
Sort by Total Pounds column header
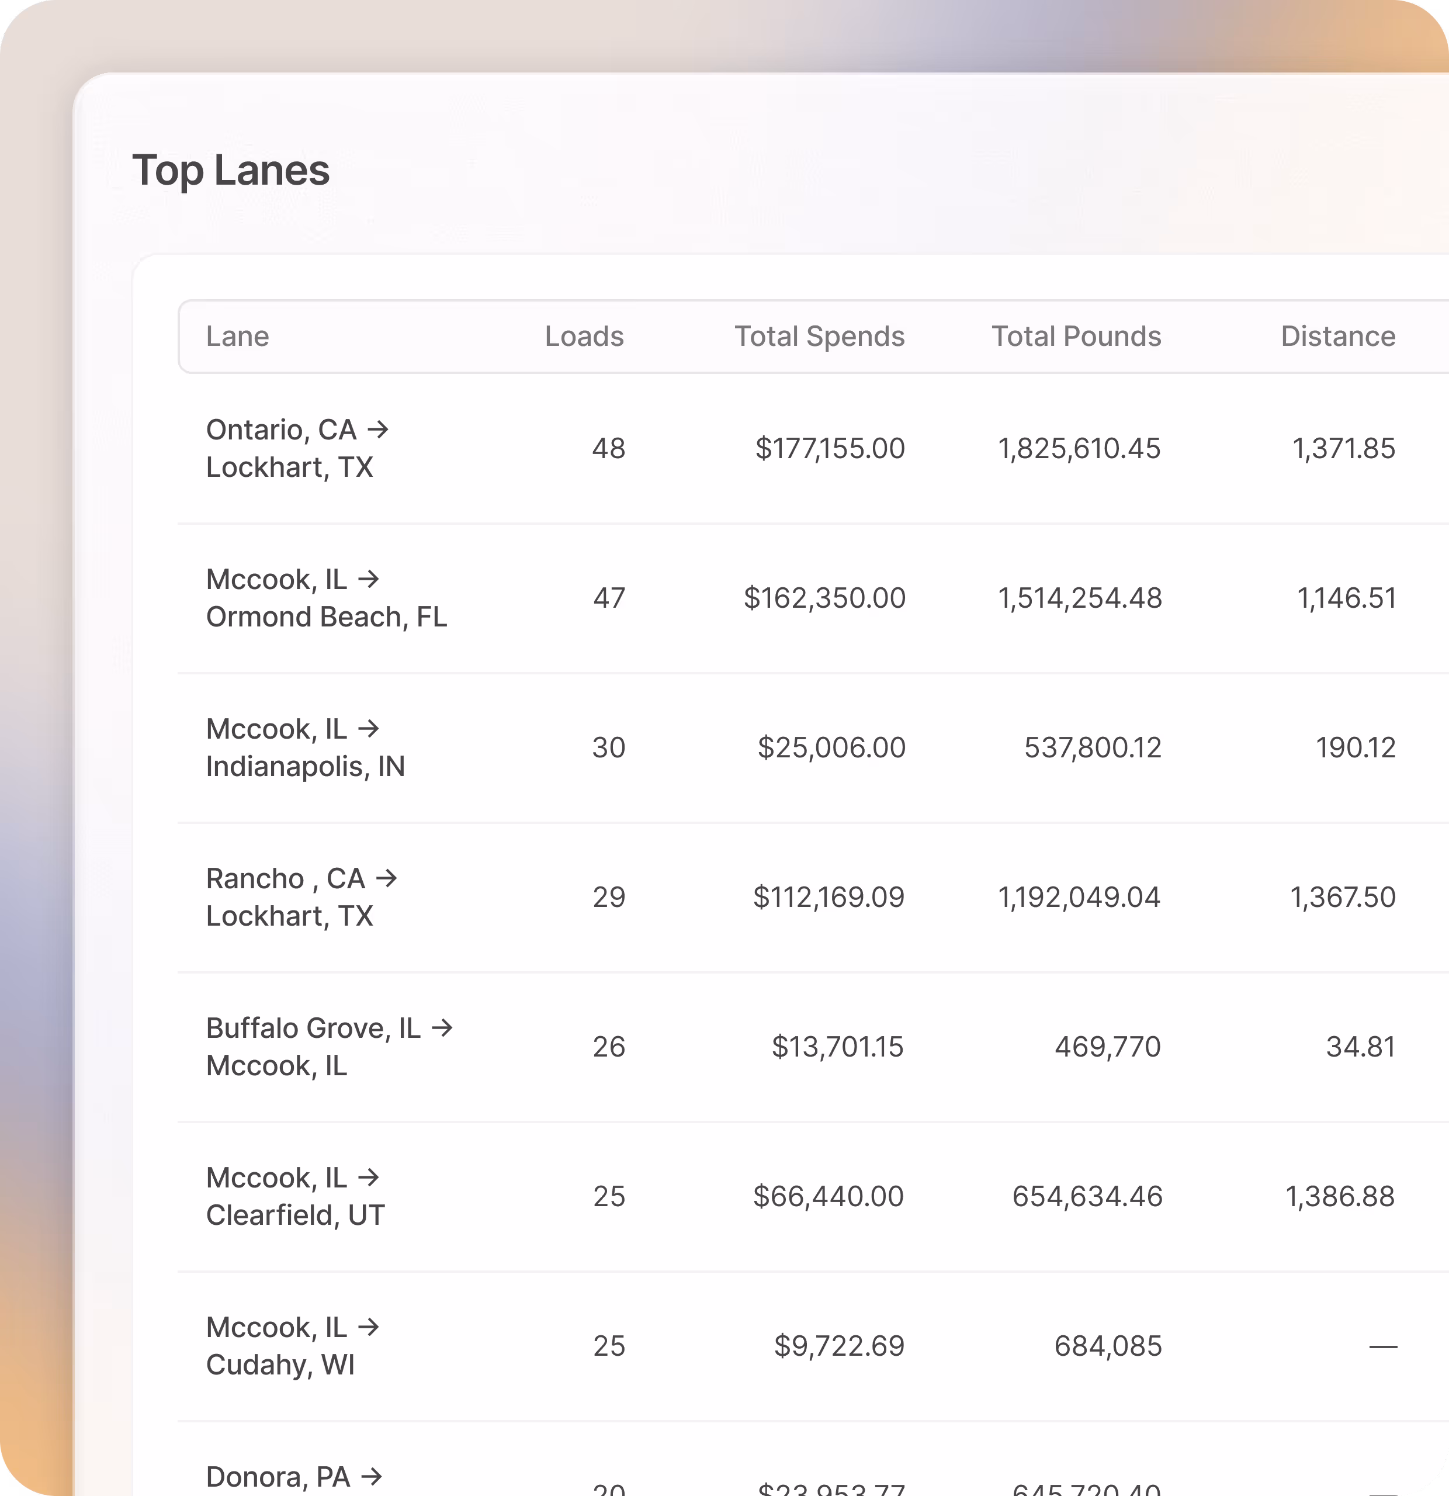point(1075,337)
